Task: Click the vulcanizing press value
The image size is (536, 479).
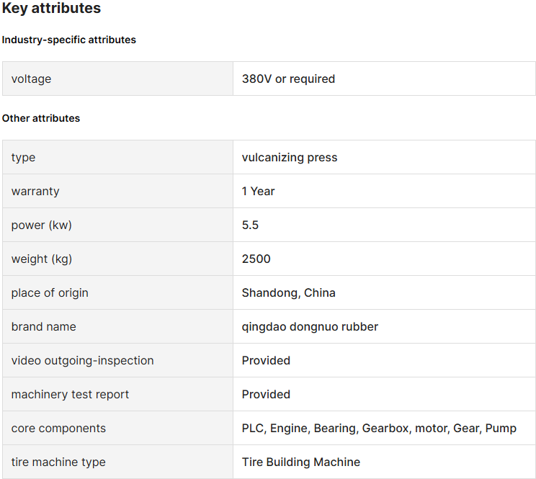Action: 290,158
